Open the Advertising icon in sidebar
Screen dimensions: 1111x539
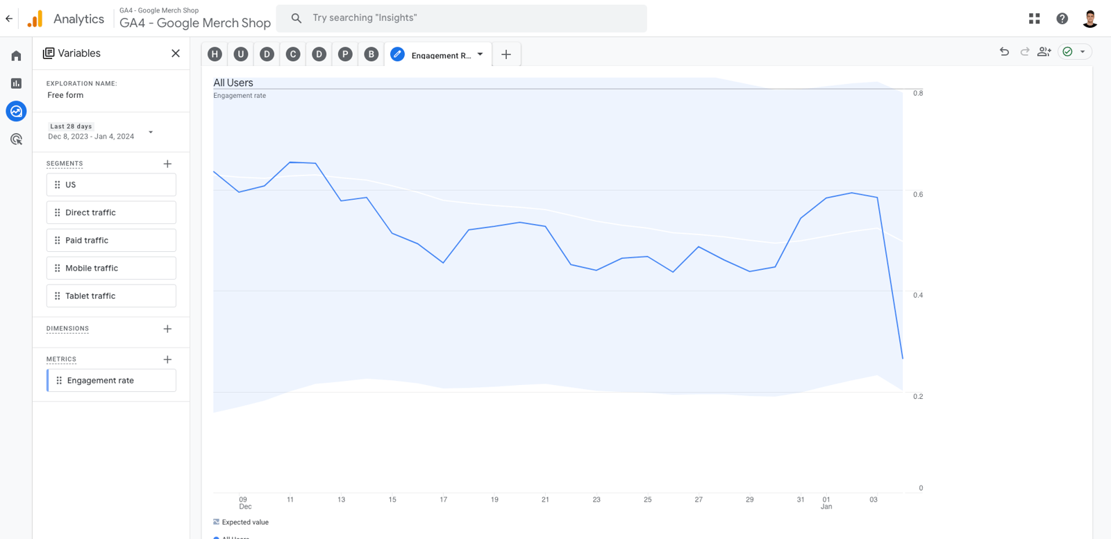tap(16, 139)
